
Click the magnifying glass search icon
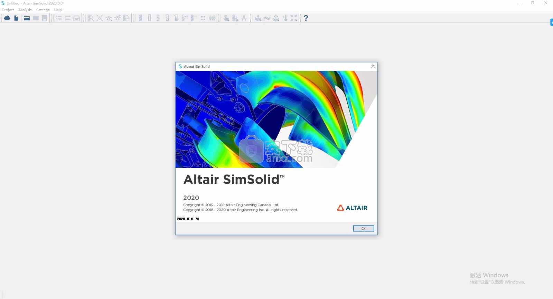91,18
